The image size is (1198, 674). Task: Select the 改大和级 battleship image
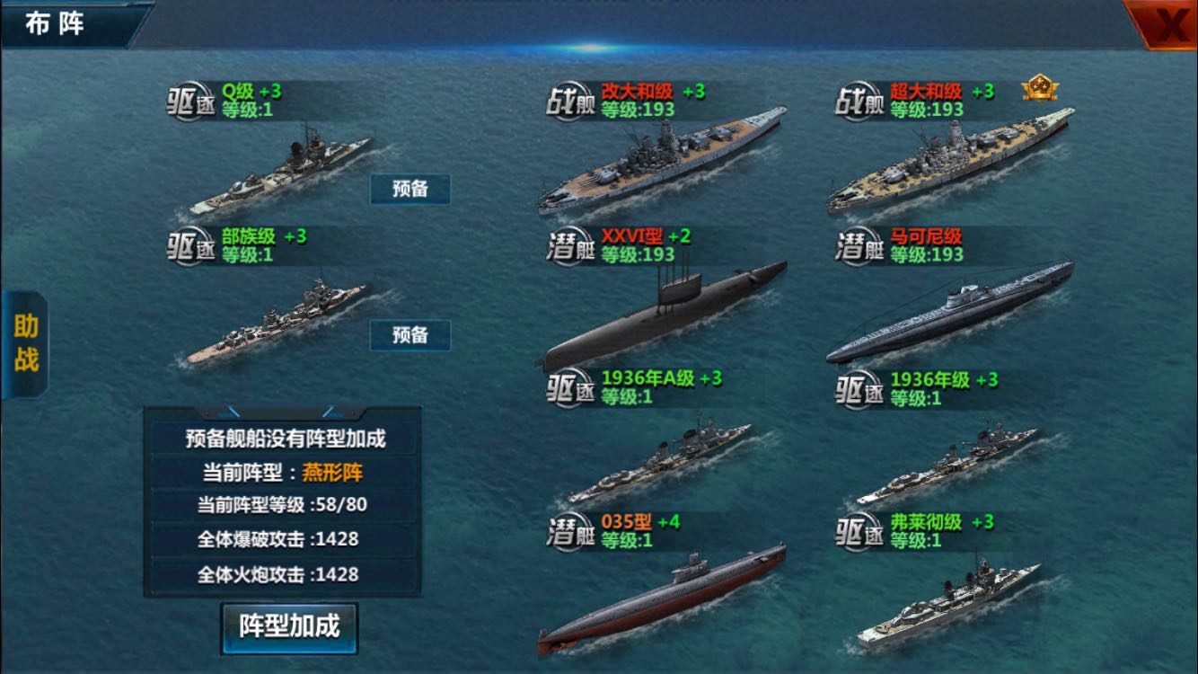(x=662, y=161)
